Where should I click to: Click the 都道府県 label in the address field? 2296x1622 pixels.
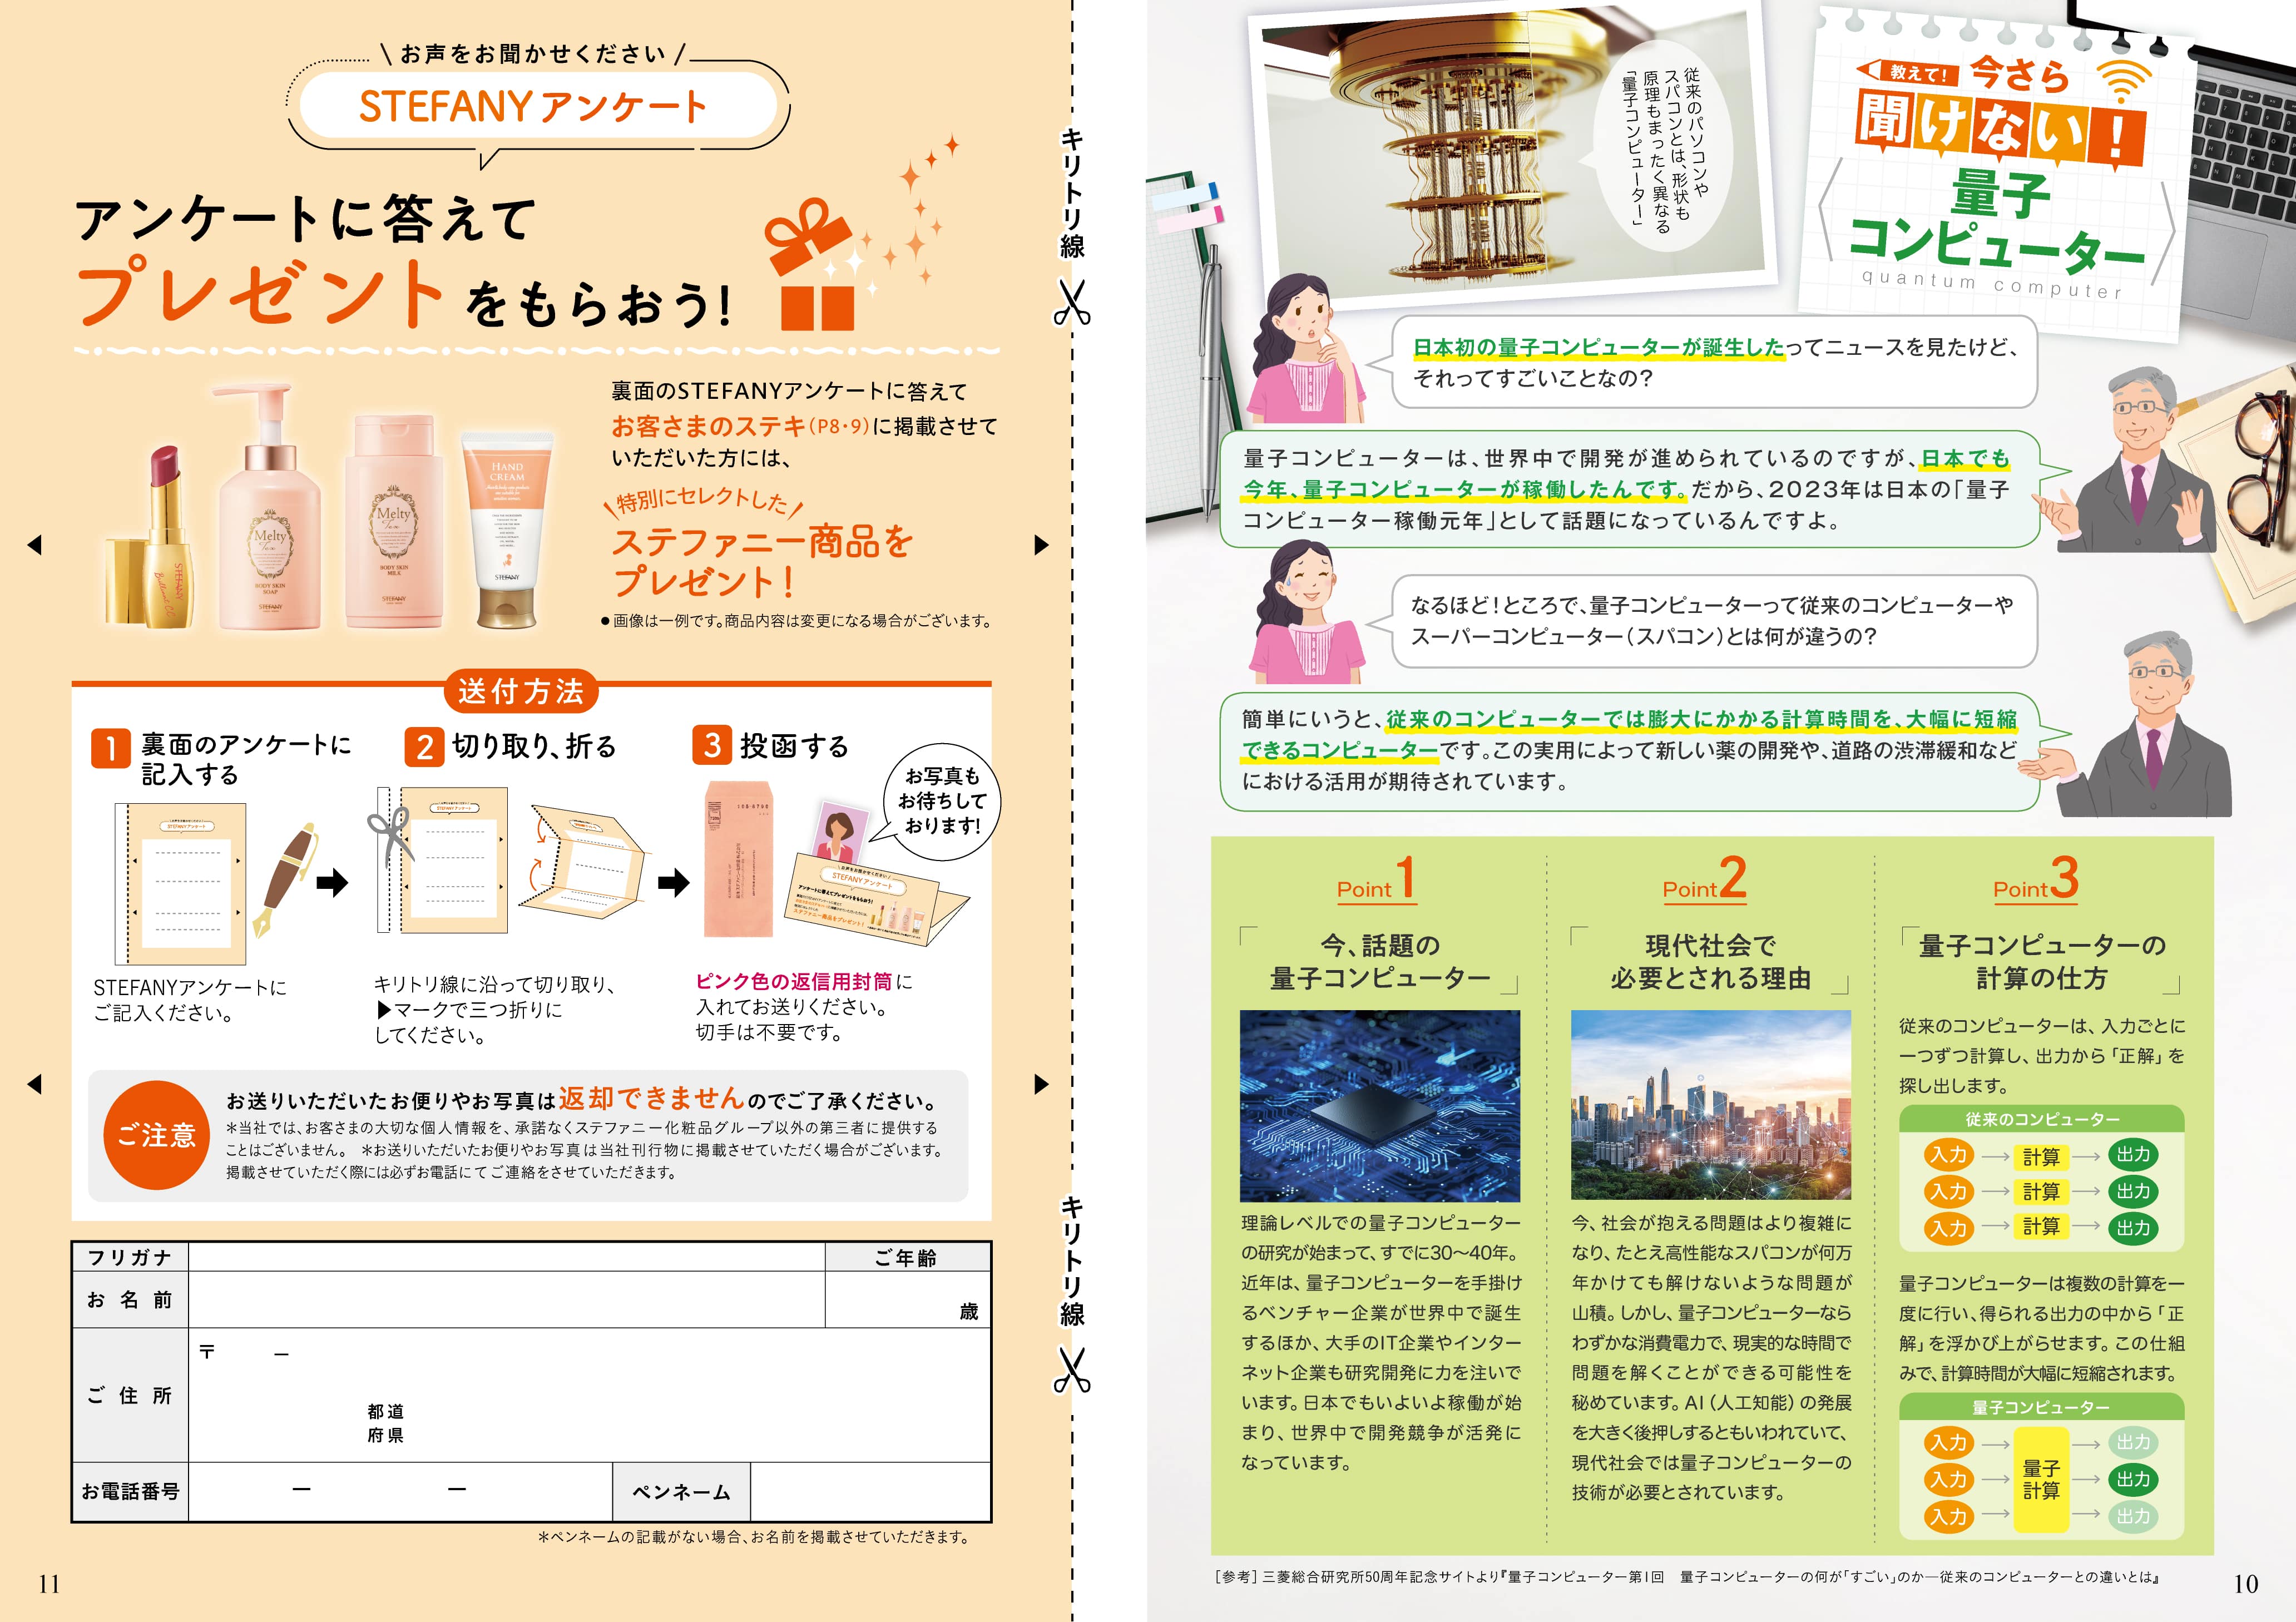(x=385, y=1423)
